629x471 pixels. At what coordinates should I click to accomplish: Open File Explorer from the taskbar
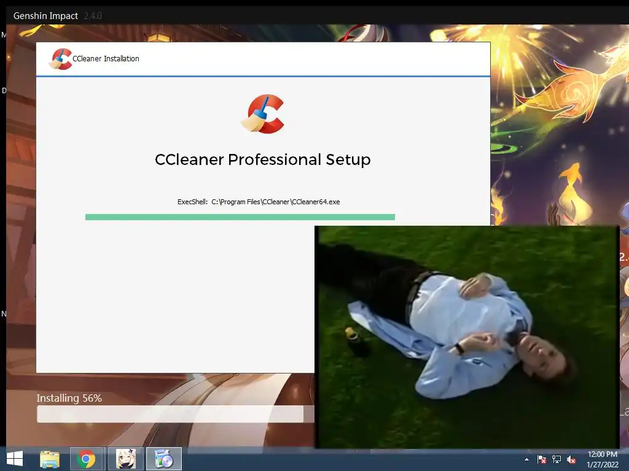[x=50, y=459]
